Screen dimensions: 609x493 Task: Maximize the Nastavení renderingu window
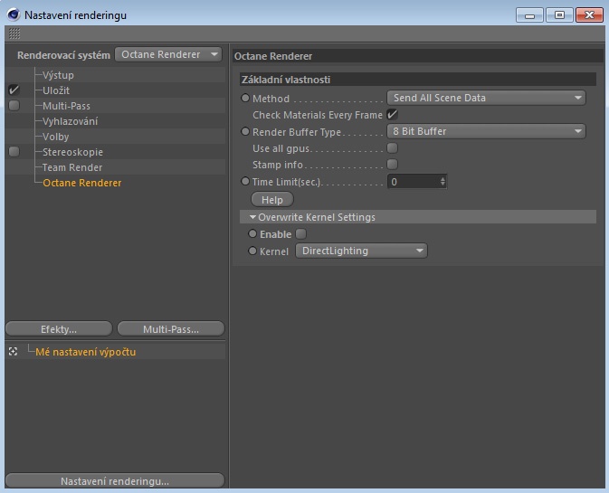click(559, 15)
